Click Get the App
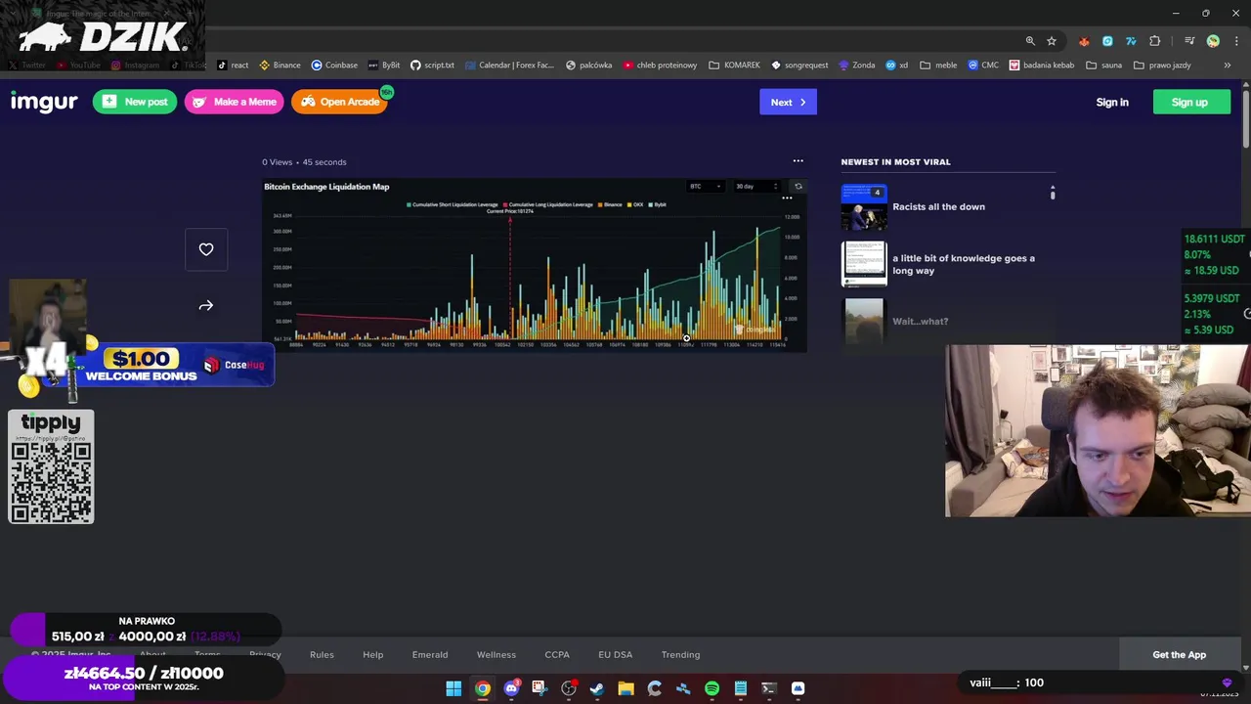The height and width of the screenshot is (704, 1251). pyautogui.click(x=1179, y=654)
